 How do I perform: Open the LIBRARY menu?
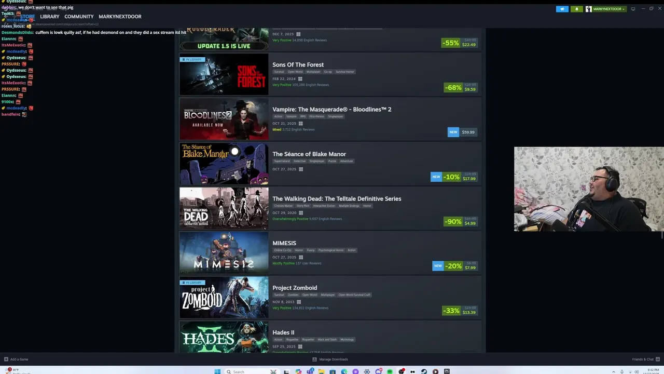(x=50, y=17)
